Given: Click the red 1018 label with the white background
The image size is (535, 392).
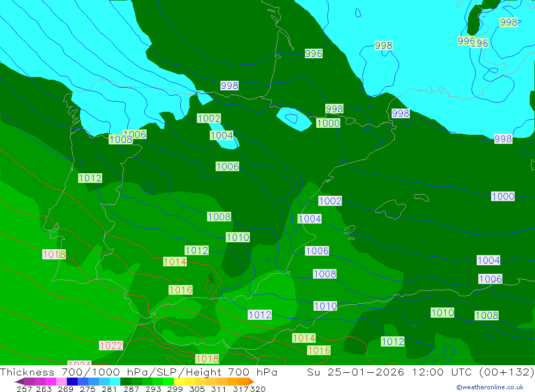Looking at the screenshot, I should coord(54,255).
